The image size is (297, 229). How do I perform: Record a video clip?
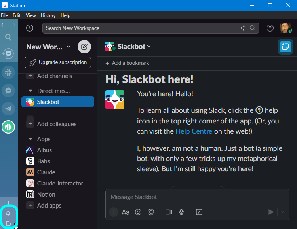click(169, 212)
